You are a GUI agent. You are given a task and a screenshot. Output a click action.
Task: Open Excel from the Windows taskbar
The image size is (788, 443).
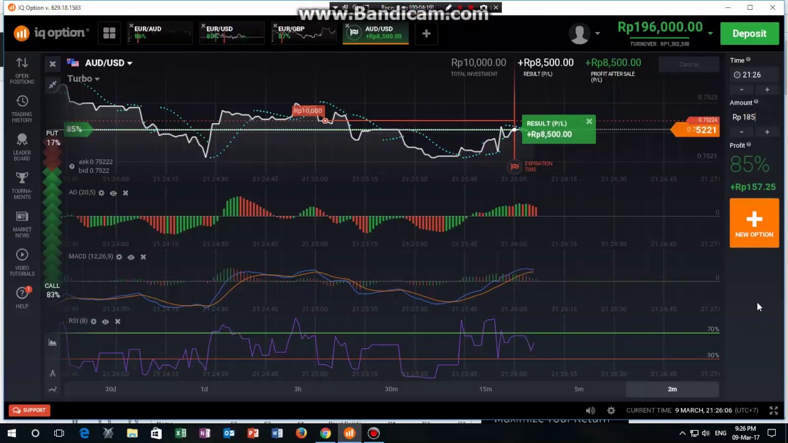tap(180, 433)
